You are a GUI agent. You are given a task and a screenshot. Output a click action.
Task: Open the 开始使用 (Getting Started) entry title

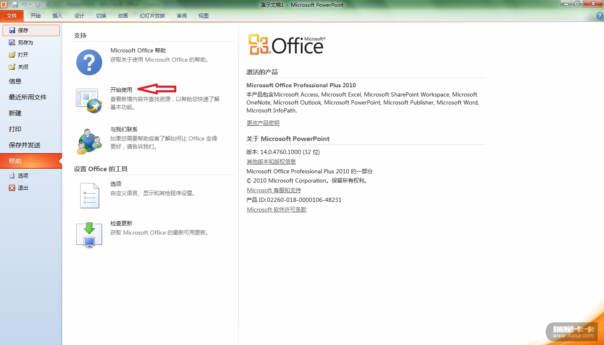tap(121, 90)
